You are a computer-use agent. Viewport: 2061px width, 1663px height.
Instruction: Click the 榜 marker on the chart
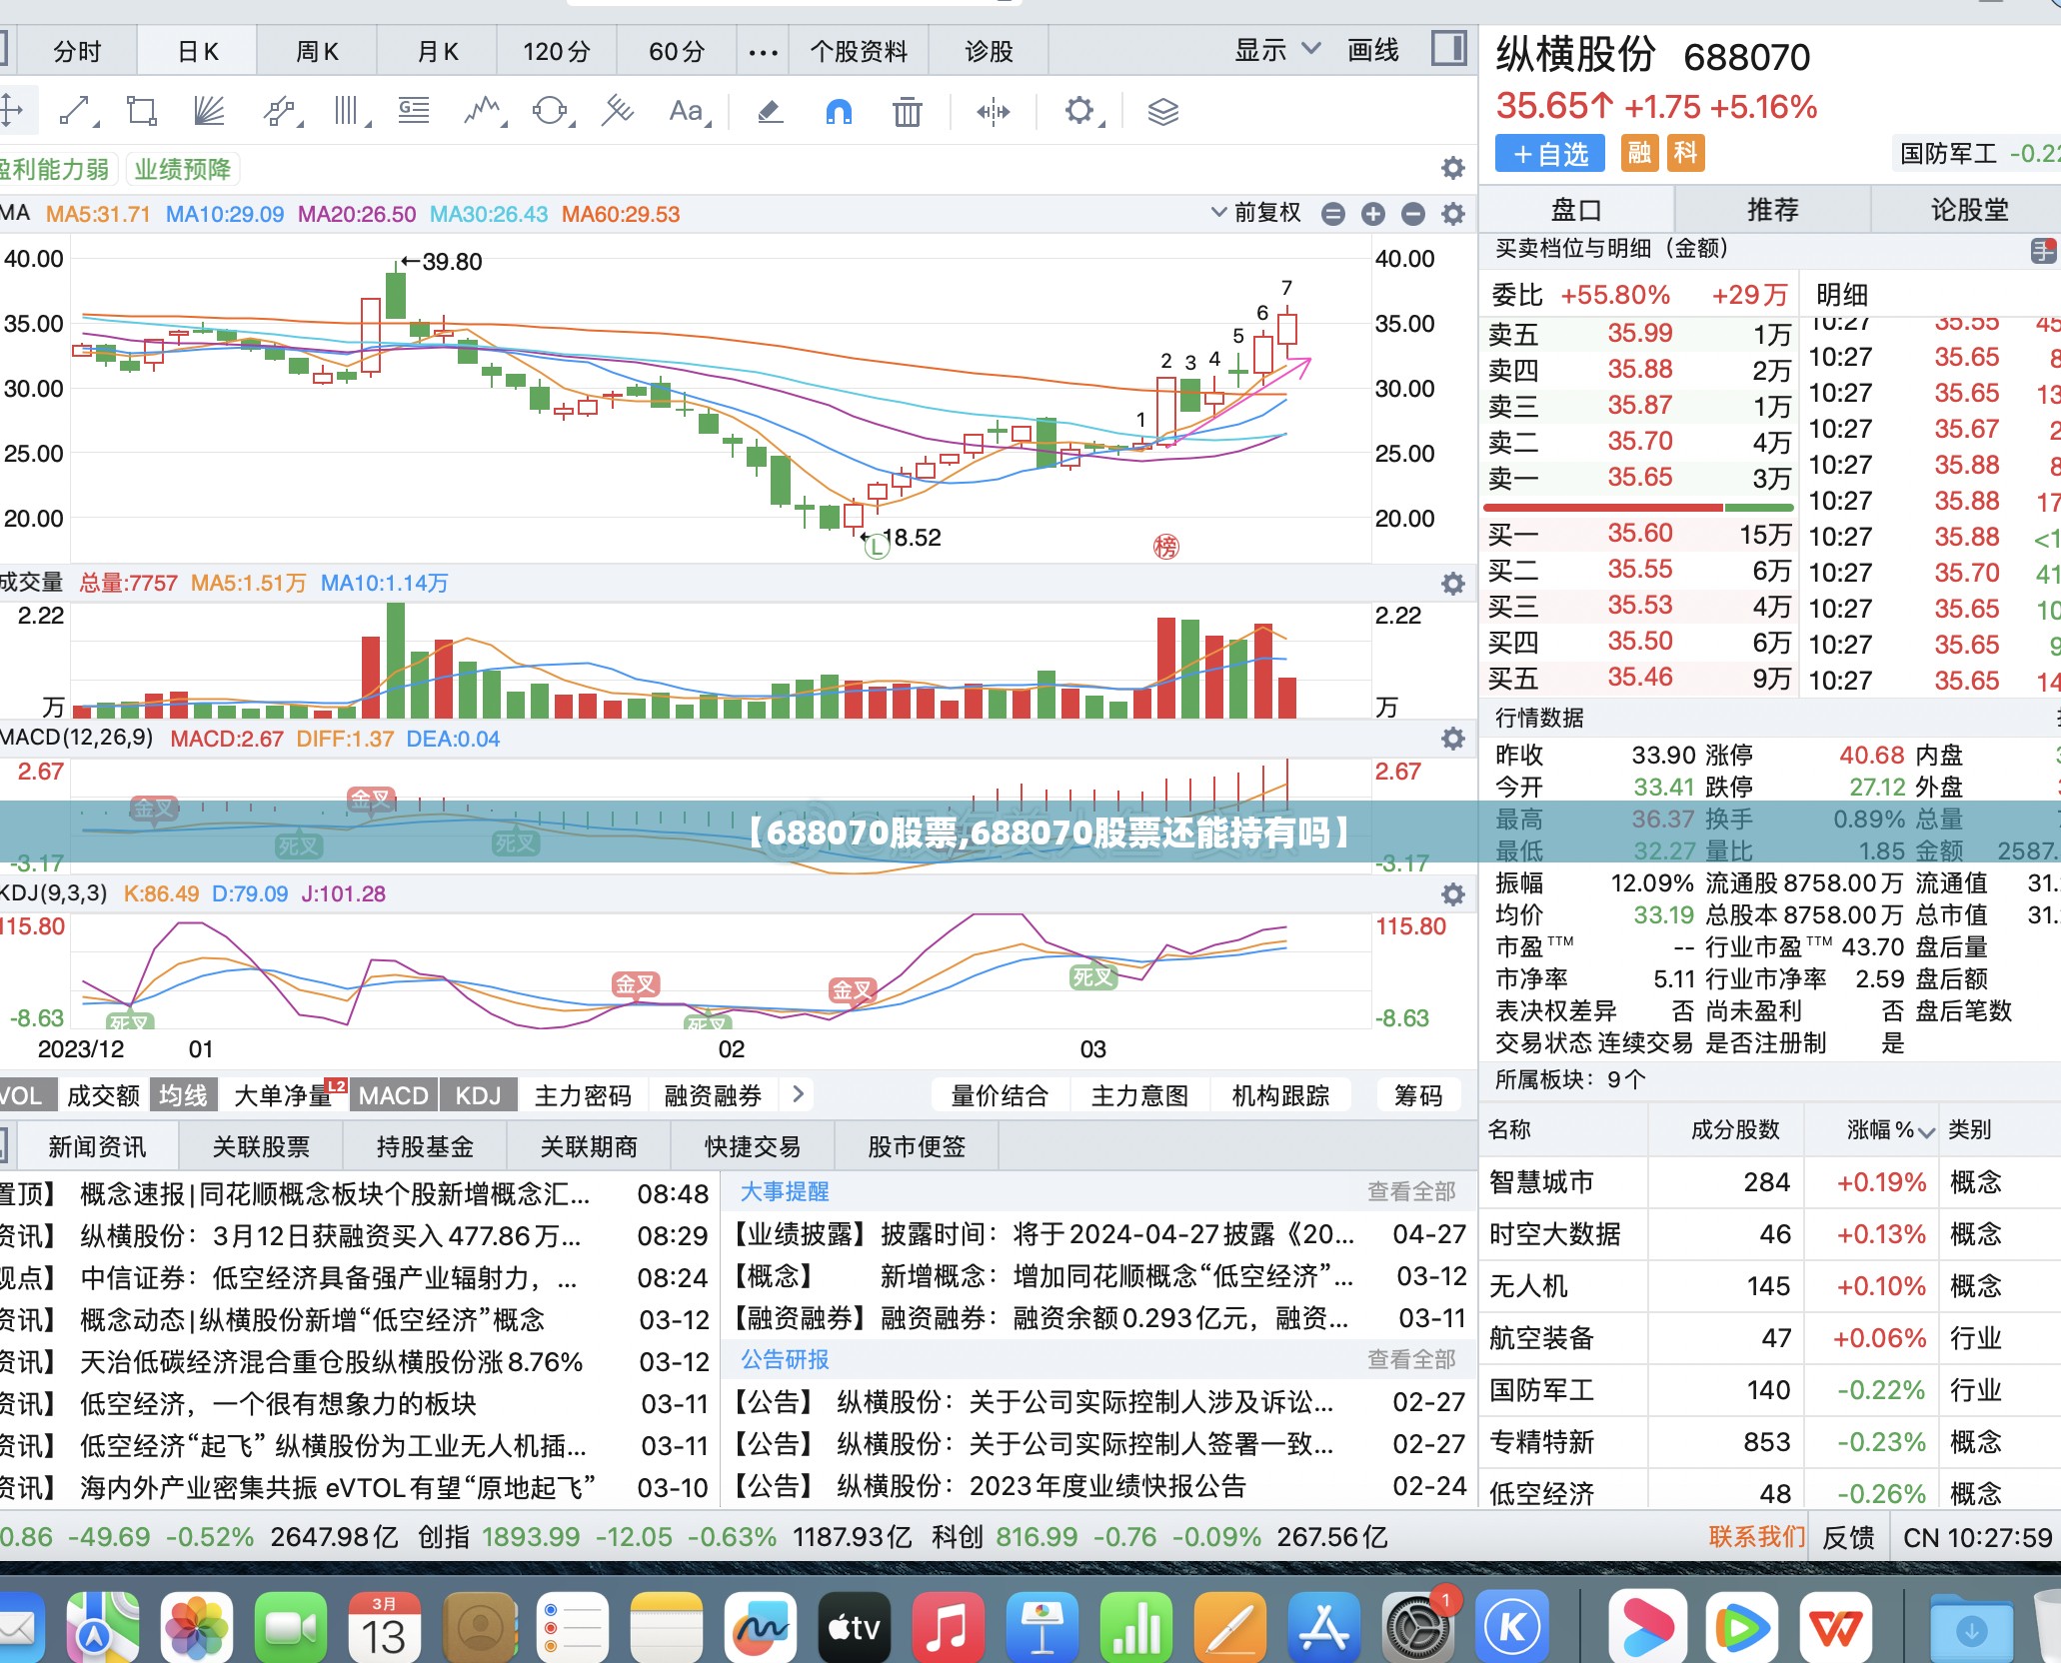1165,546
